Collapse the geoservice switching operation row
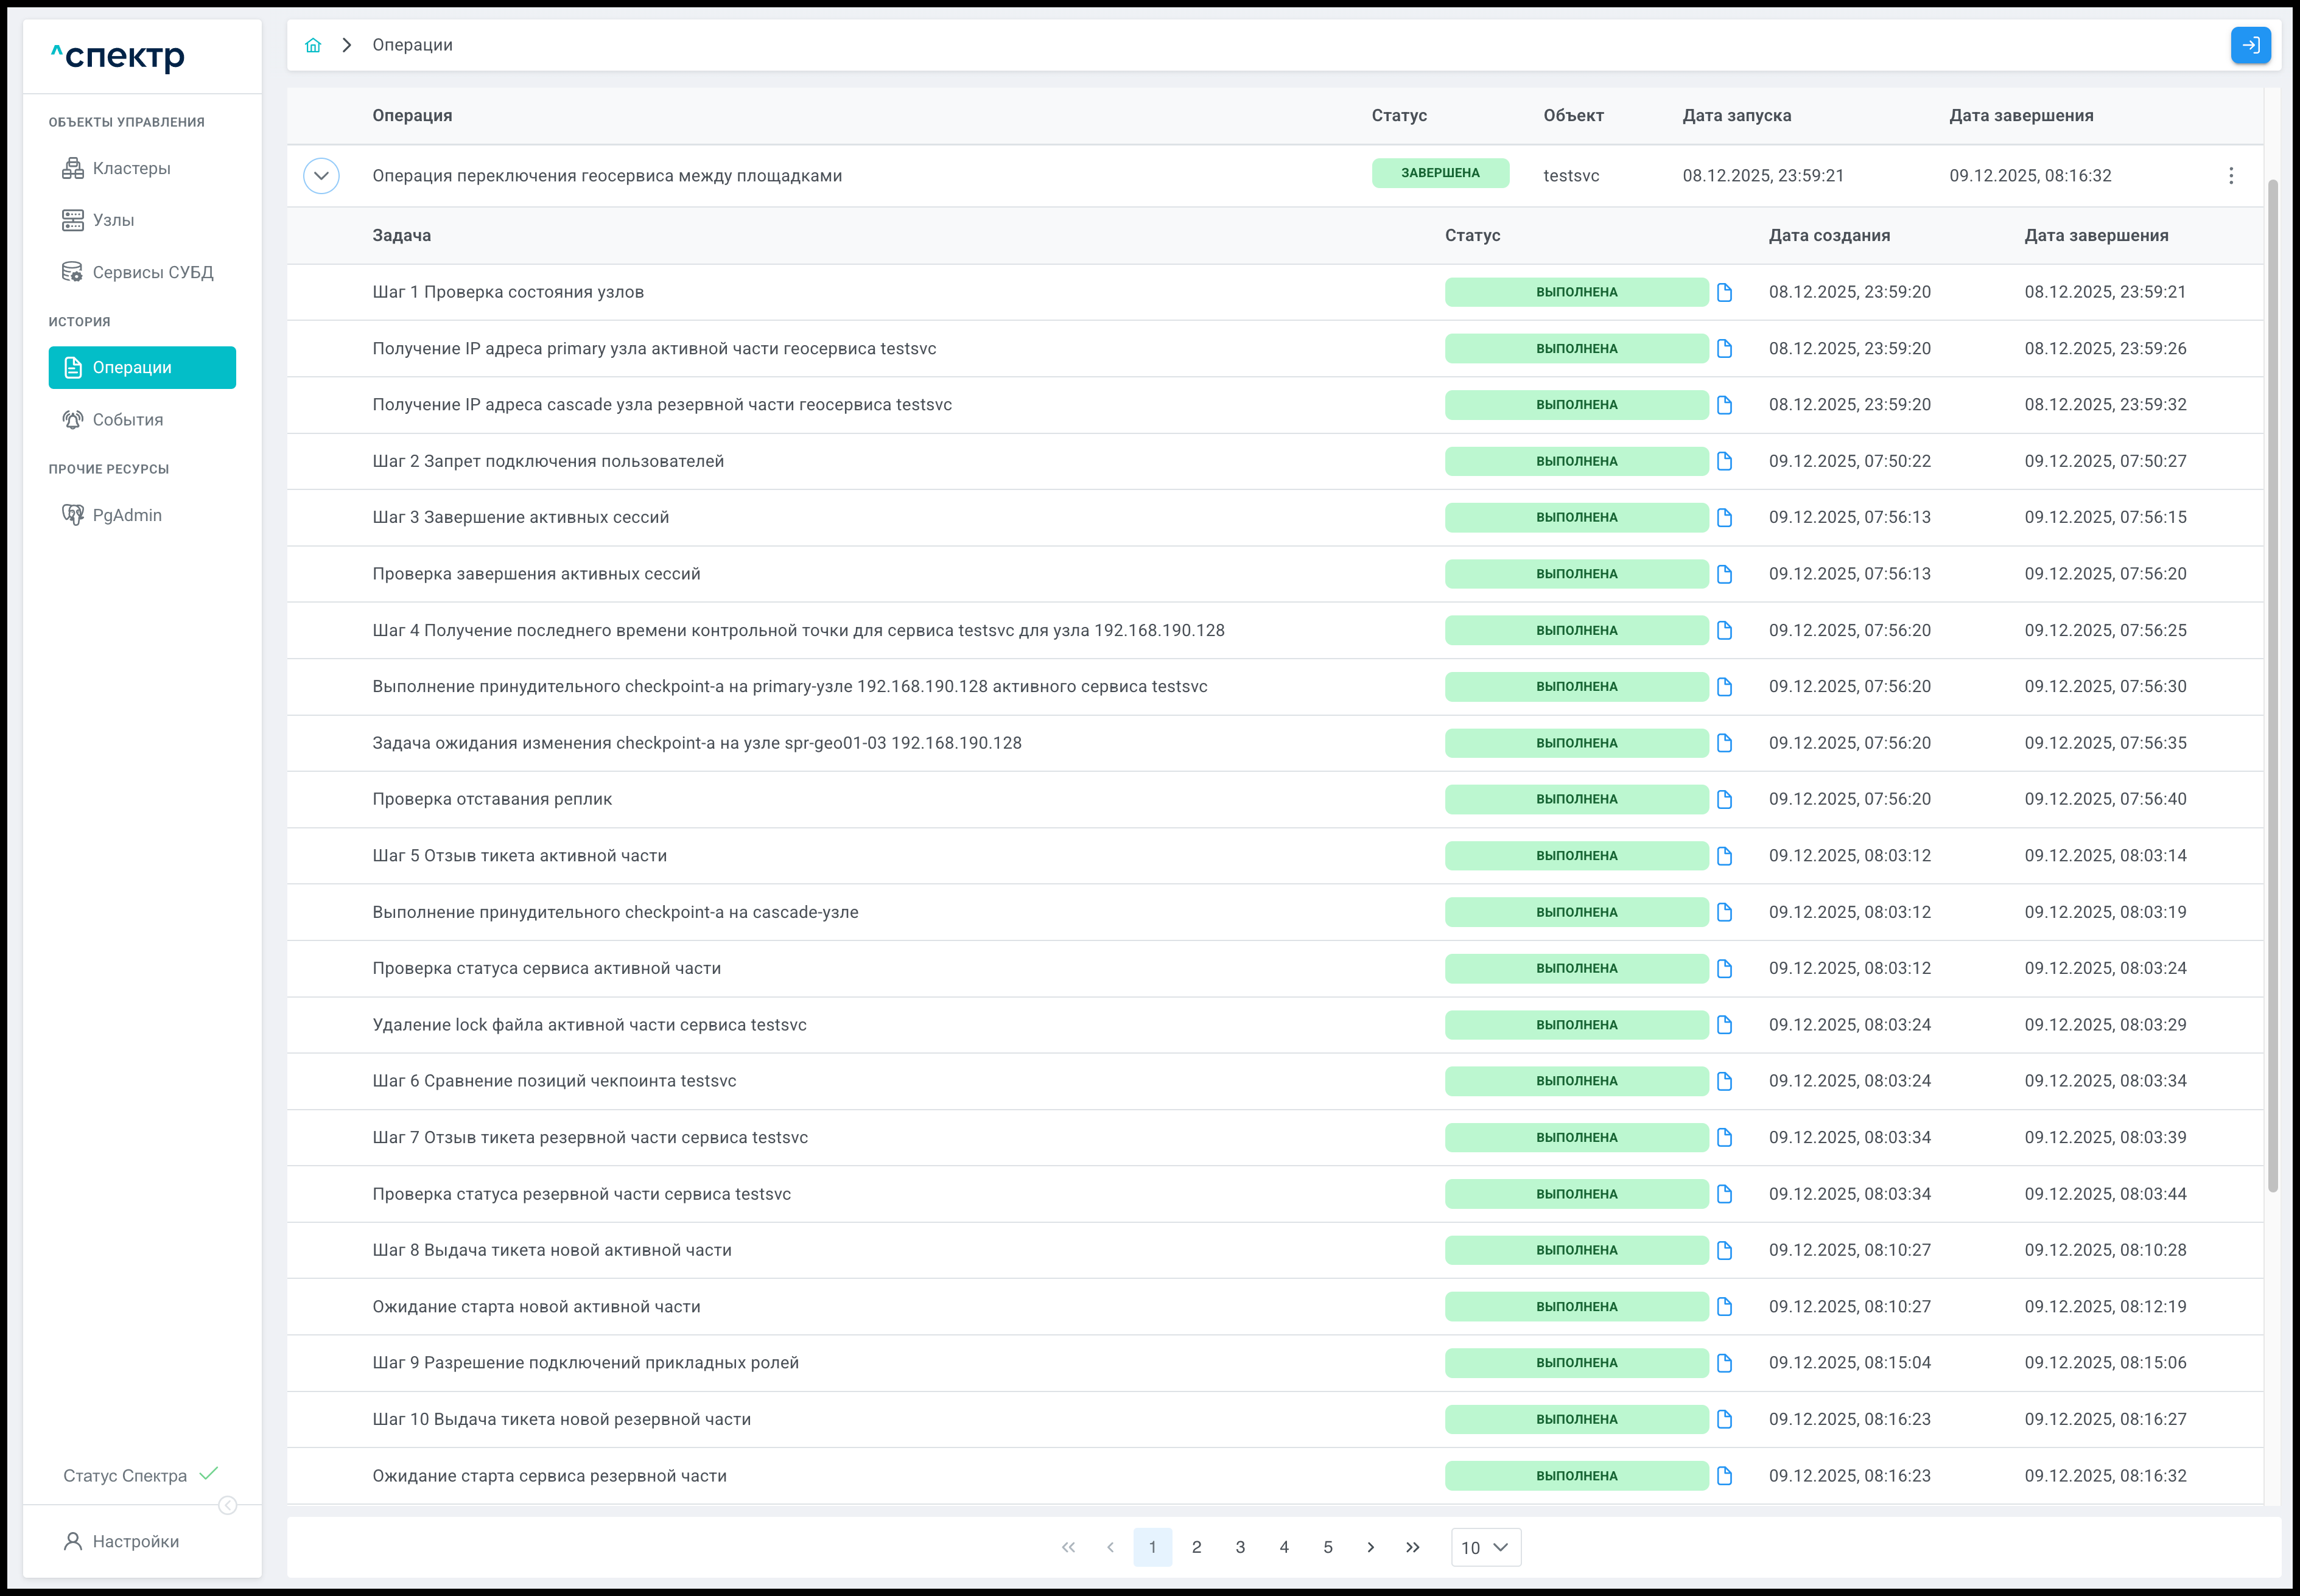This screenshot has width=2300, height=1596. 321,176
